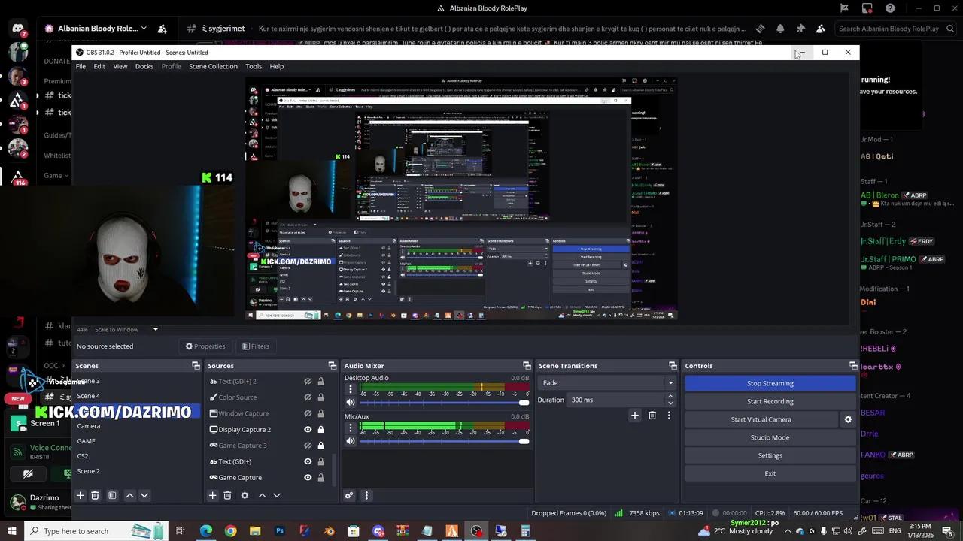Image resolution: width=963 pixels, height=541 pixels.
Task: Hide the Display Capture 2 source
Action: pyautogui.click(x=307, y=429)
